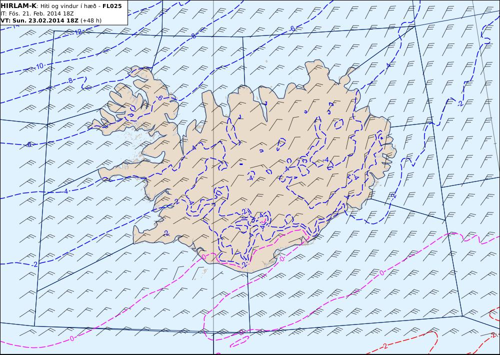This screenshot has width=500, height=355.
Task: Click the -12 isotherm contour label
Action: 78,32
